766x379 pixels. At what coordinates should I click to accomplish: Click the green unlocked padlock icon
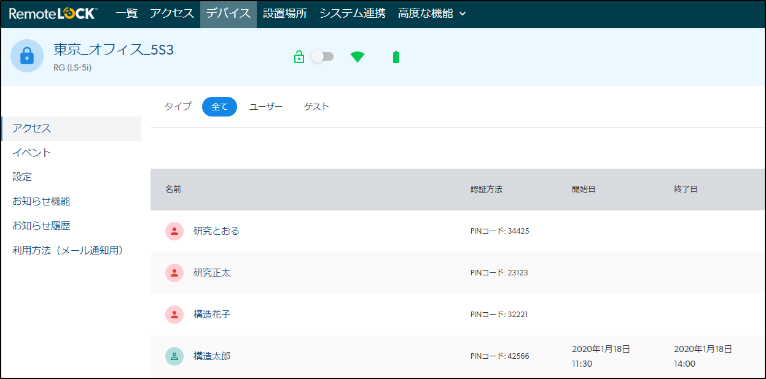click(299, 56)
